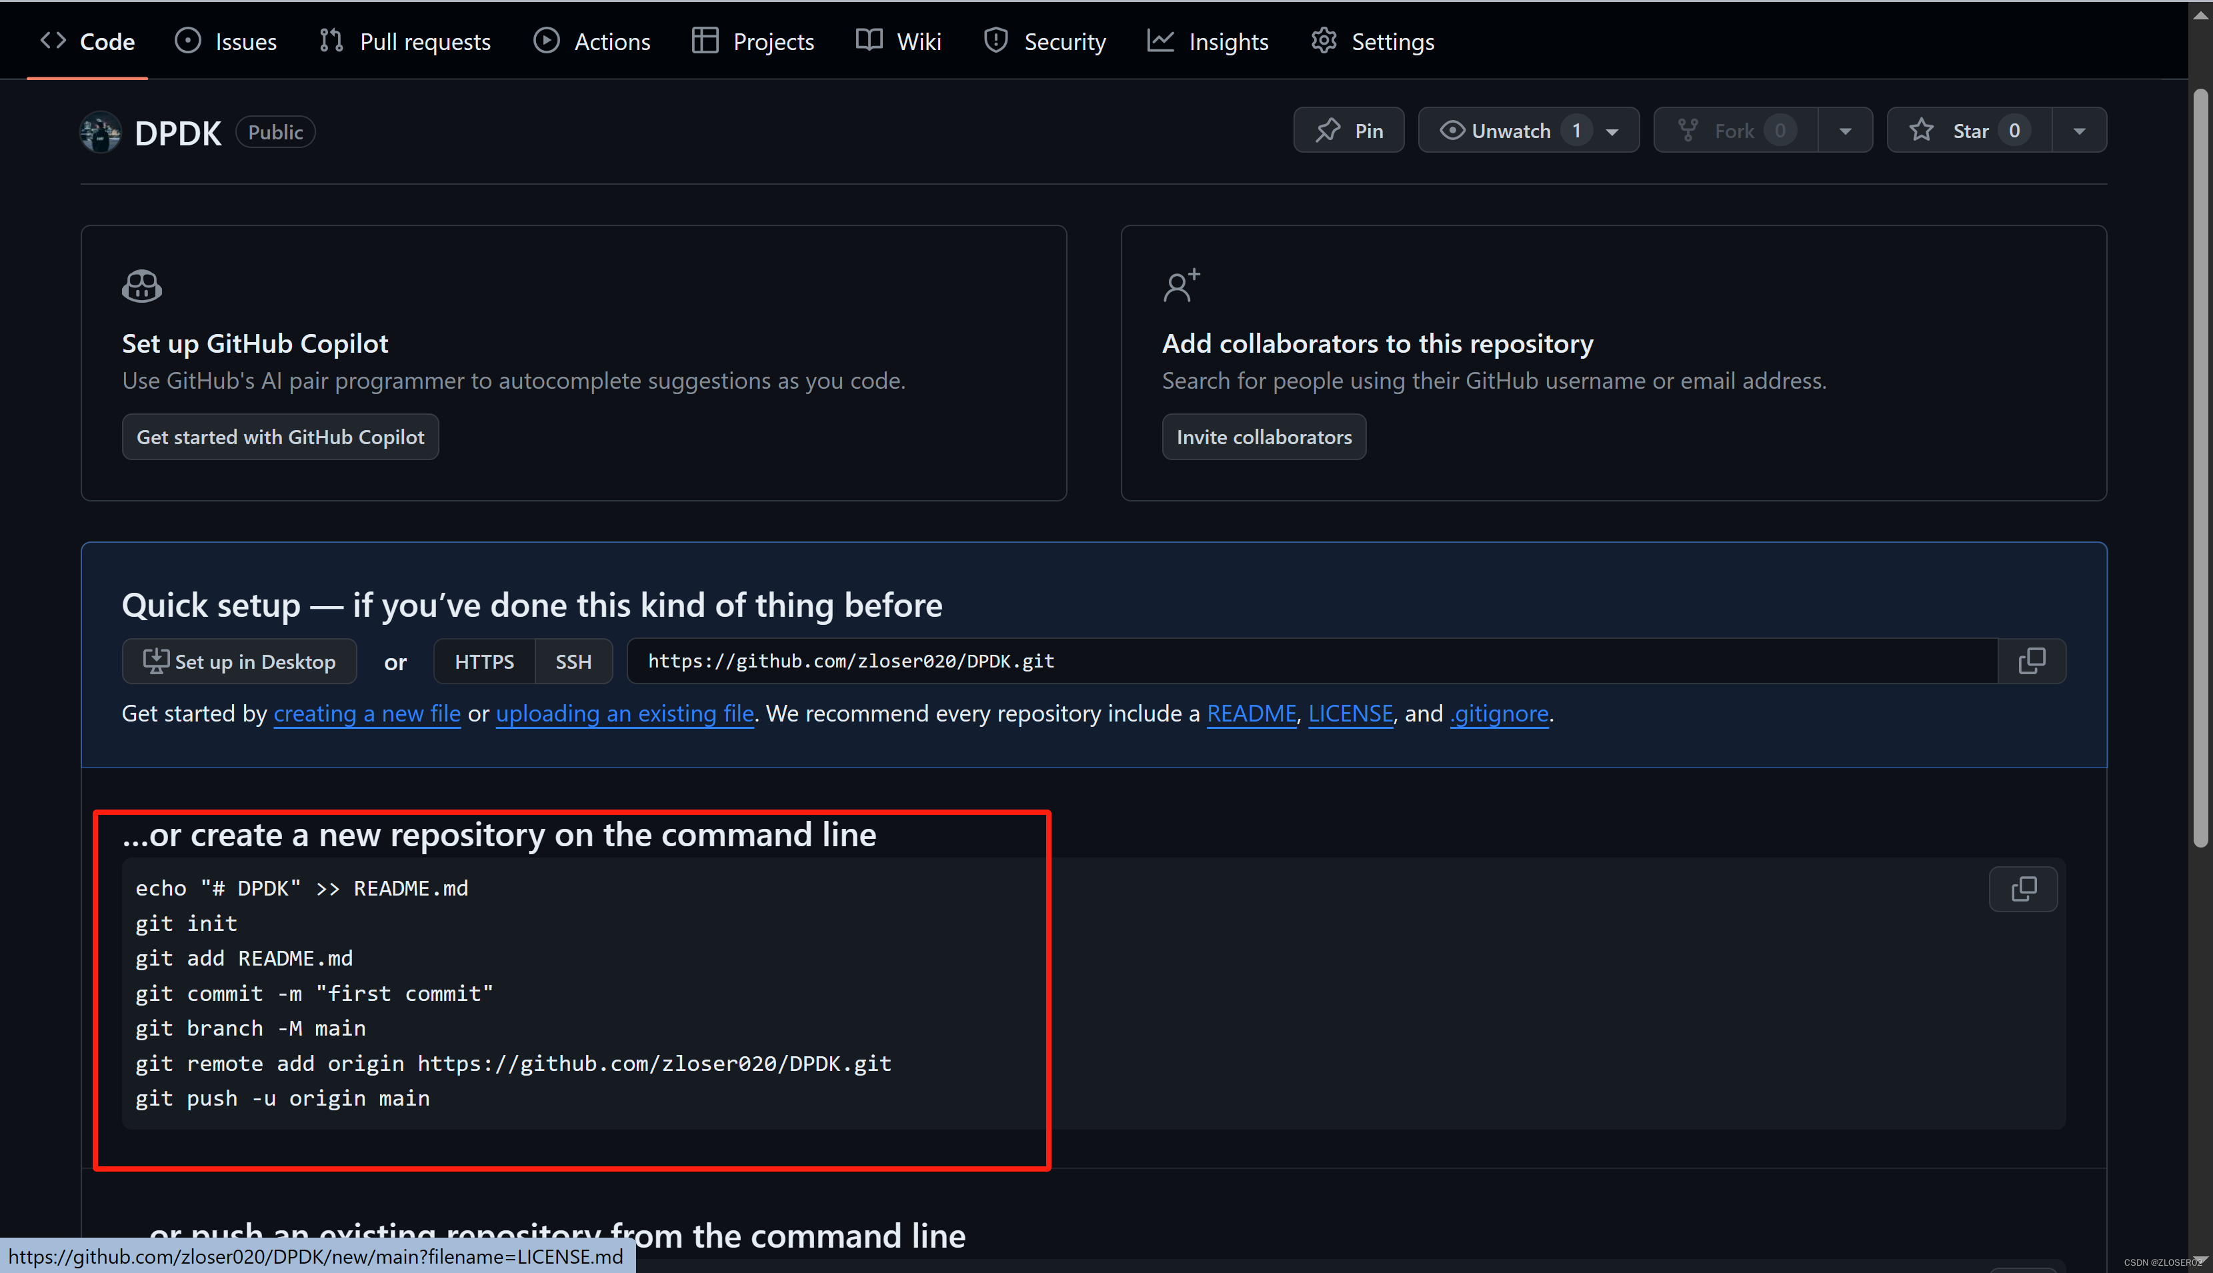Screen dimensions: 2213x1273
Task: Open the Projects tab
Action: pyautogui.click(x=753, y=41)
